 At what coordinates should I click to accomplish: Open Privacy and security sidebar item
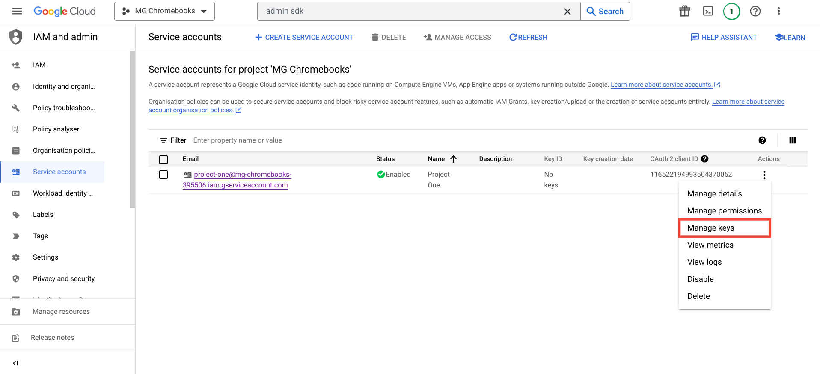pyautogui.click(x=52, y=279)
